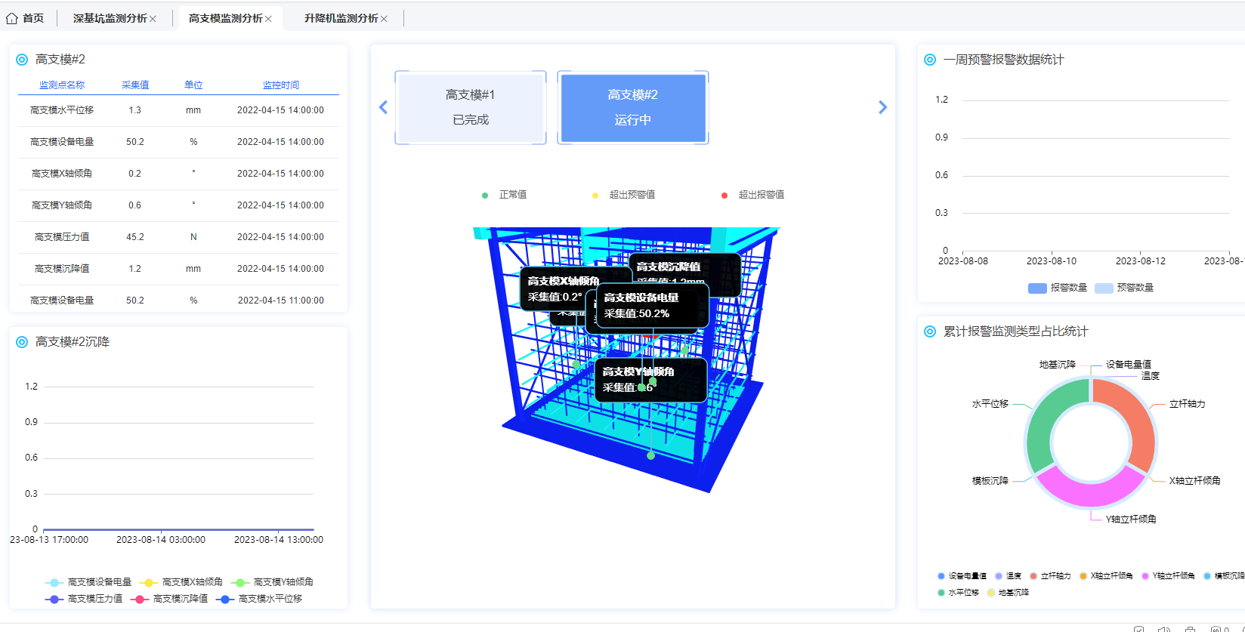Toggle 立杆轴力 in the pie chart legend
Image resolution: width=1245 pixels, height=632 pixels.
point(1050,576)
